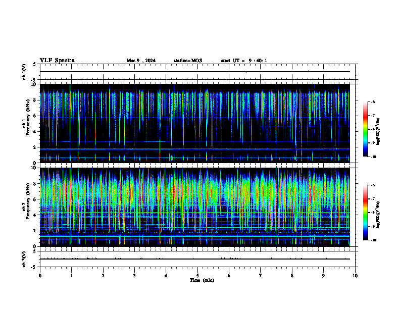Click the "ch.1(V)" axis label

point(24,72)
